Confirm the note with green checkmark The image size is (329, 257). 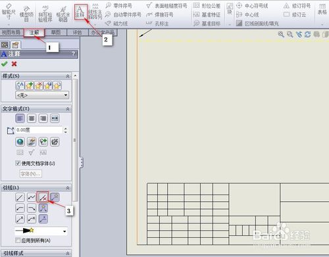pyautogui.click(x=5, y=64)
